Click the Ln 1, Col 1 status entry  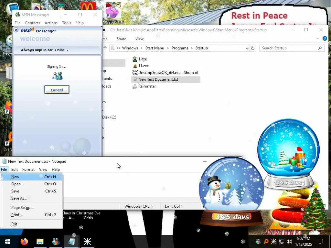click(174, 206)
